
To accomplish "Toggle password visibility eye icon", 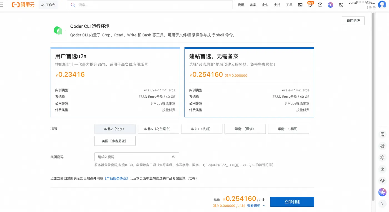I will click(x=174, y=157).
